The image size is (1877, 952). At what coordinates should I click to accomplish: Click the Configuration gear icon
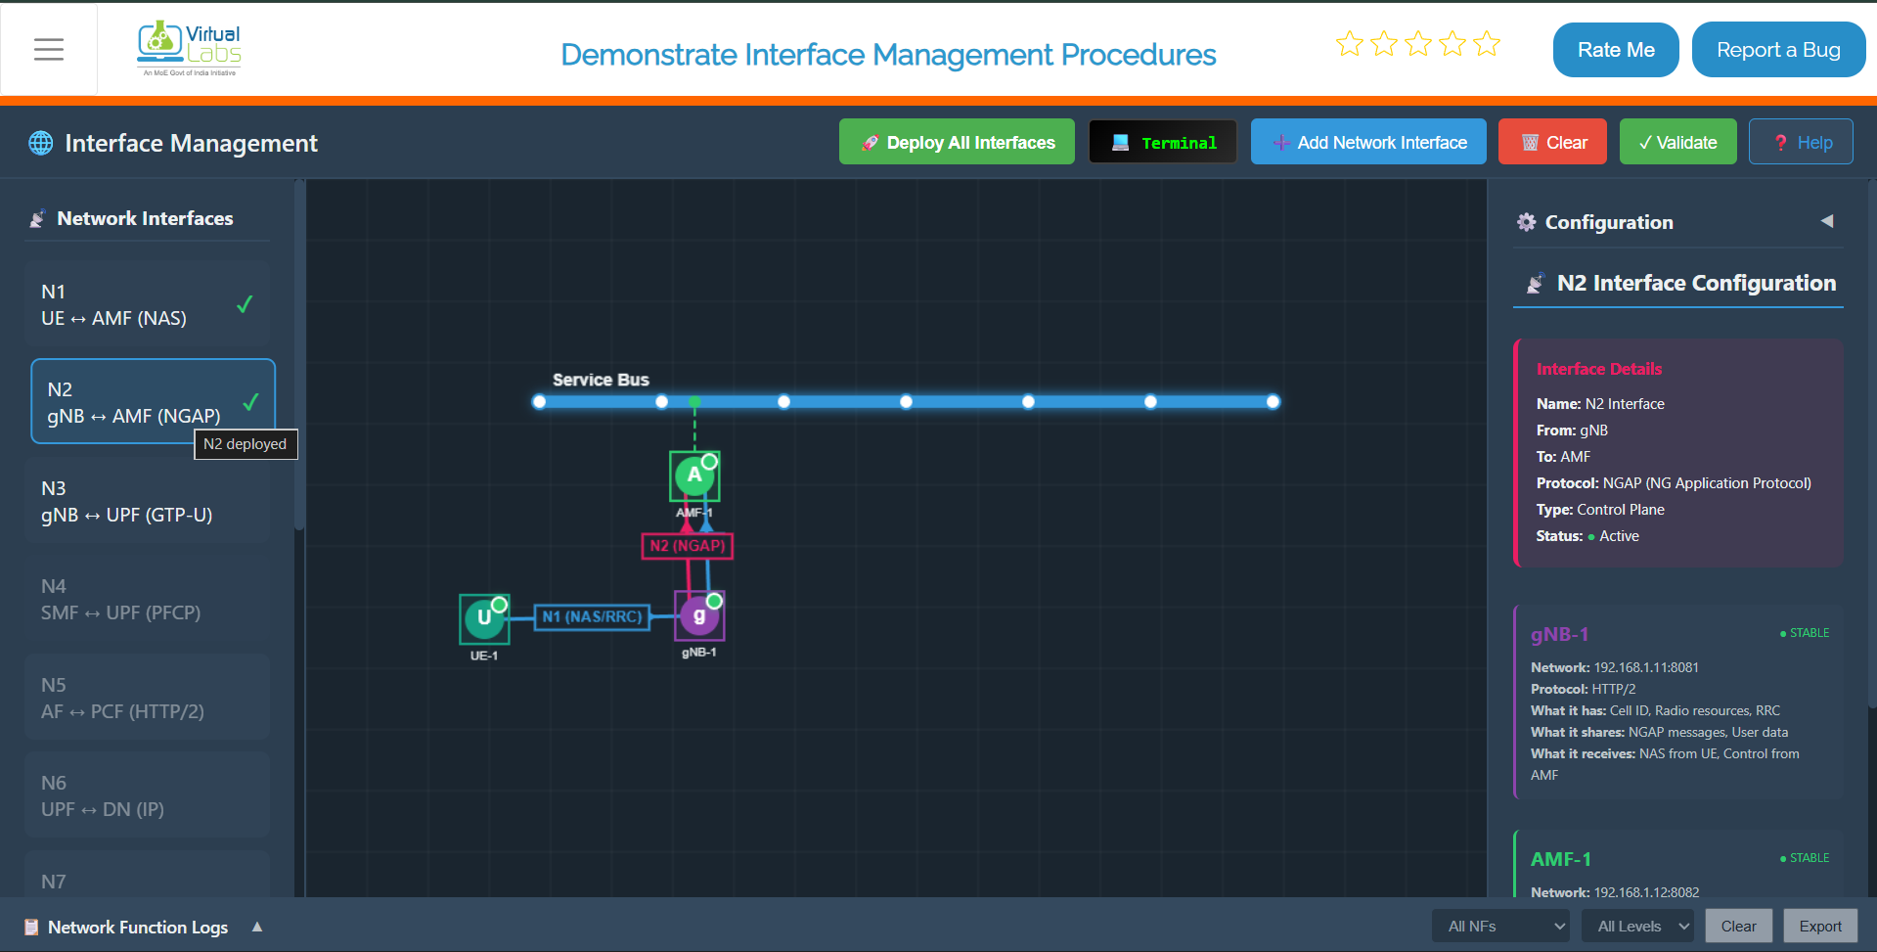[x=1526, y=222]
